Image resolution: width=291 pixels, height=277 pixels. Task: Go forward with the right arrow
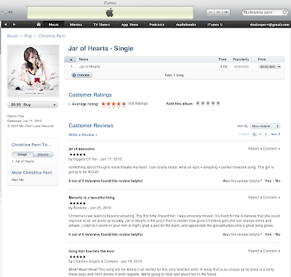coord(14,24)
